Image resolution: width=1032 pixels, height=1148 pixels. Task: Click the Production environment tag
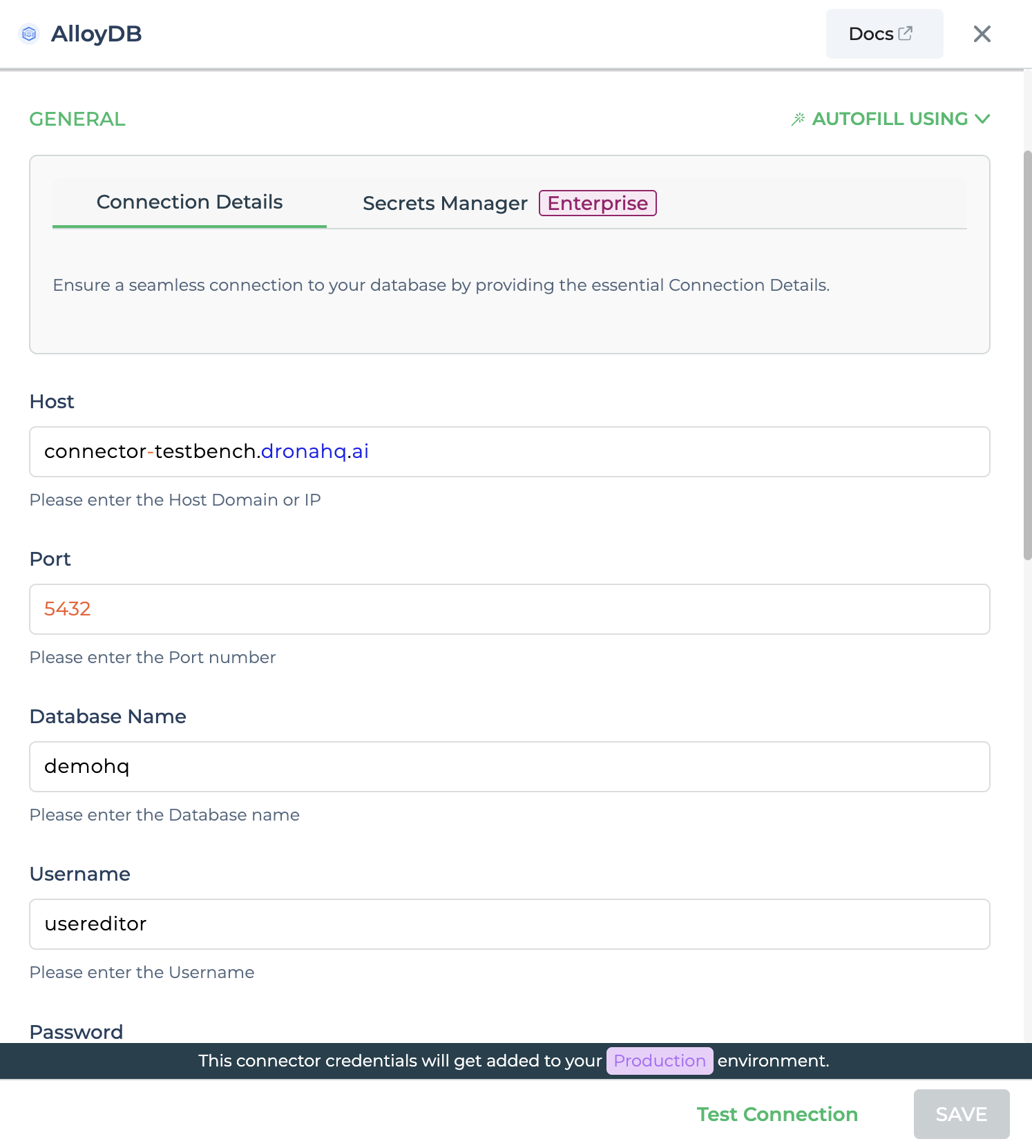point(660,1061)
